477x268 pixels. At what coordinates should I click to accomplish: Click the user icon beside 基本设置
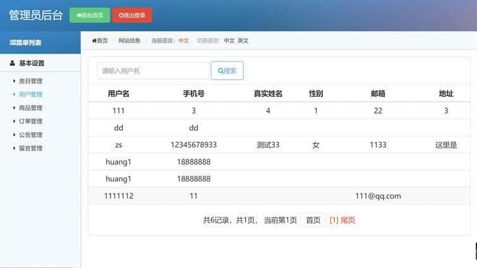(12, 63)
